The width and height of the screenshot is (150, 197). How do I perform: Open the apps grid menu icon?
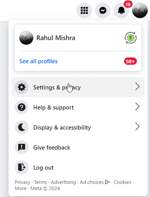[x=84, y=10]
